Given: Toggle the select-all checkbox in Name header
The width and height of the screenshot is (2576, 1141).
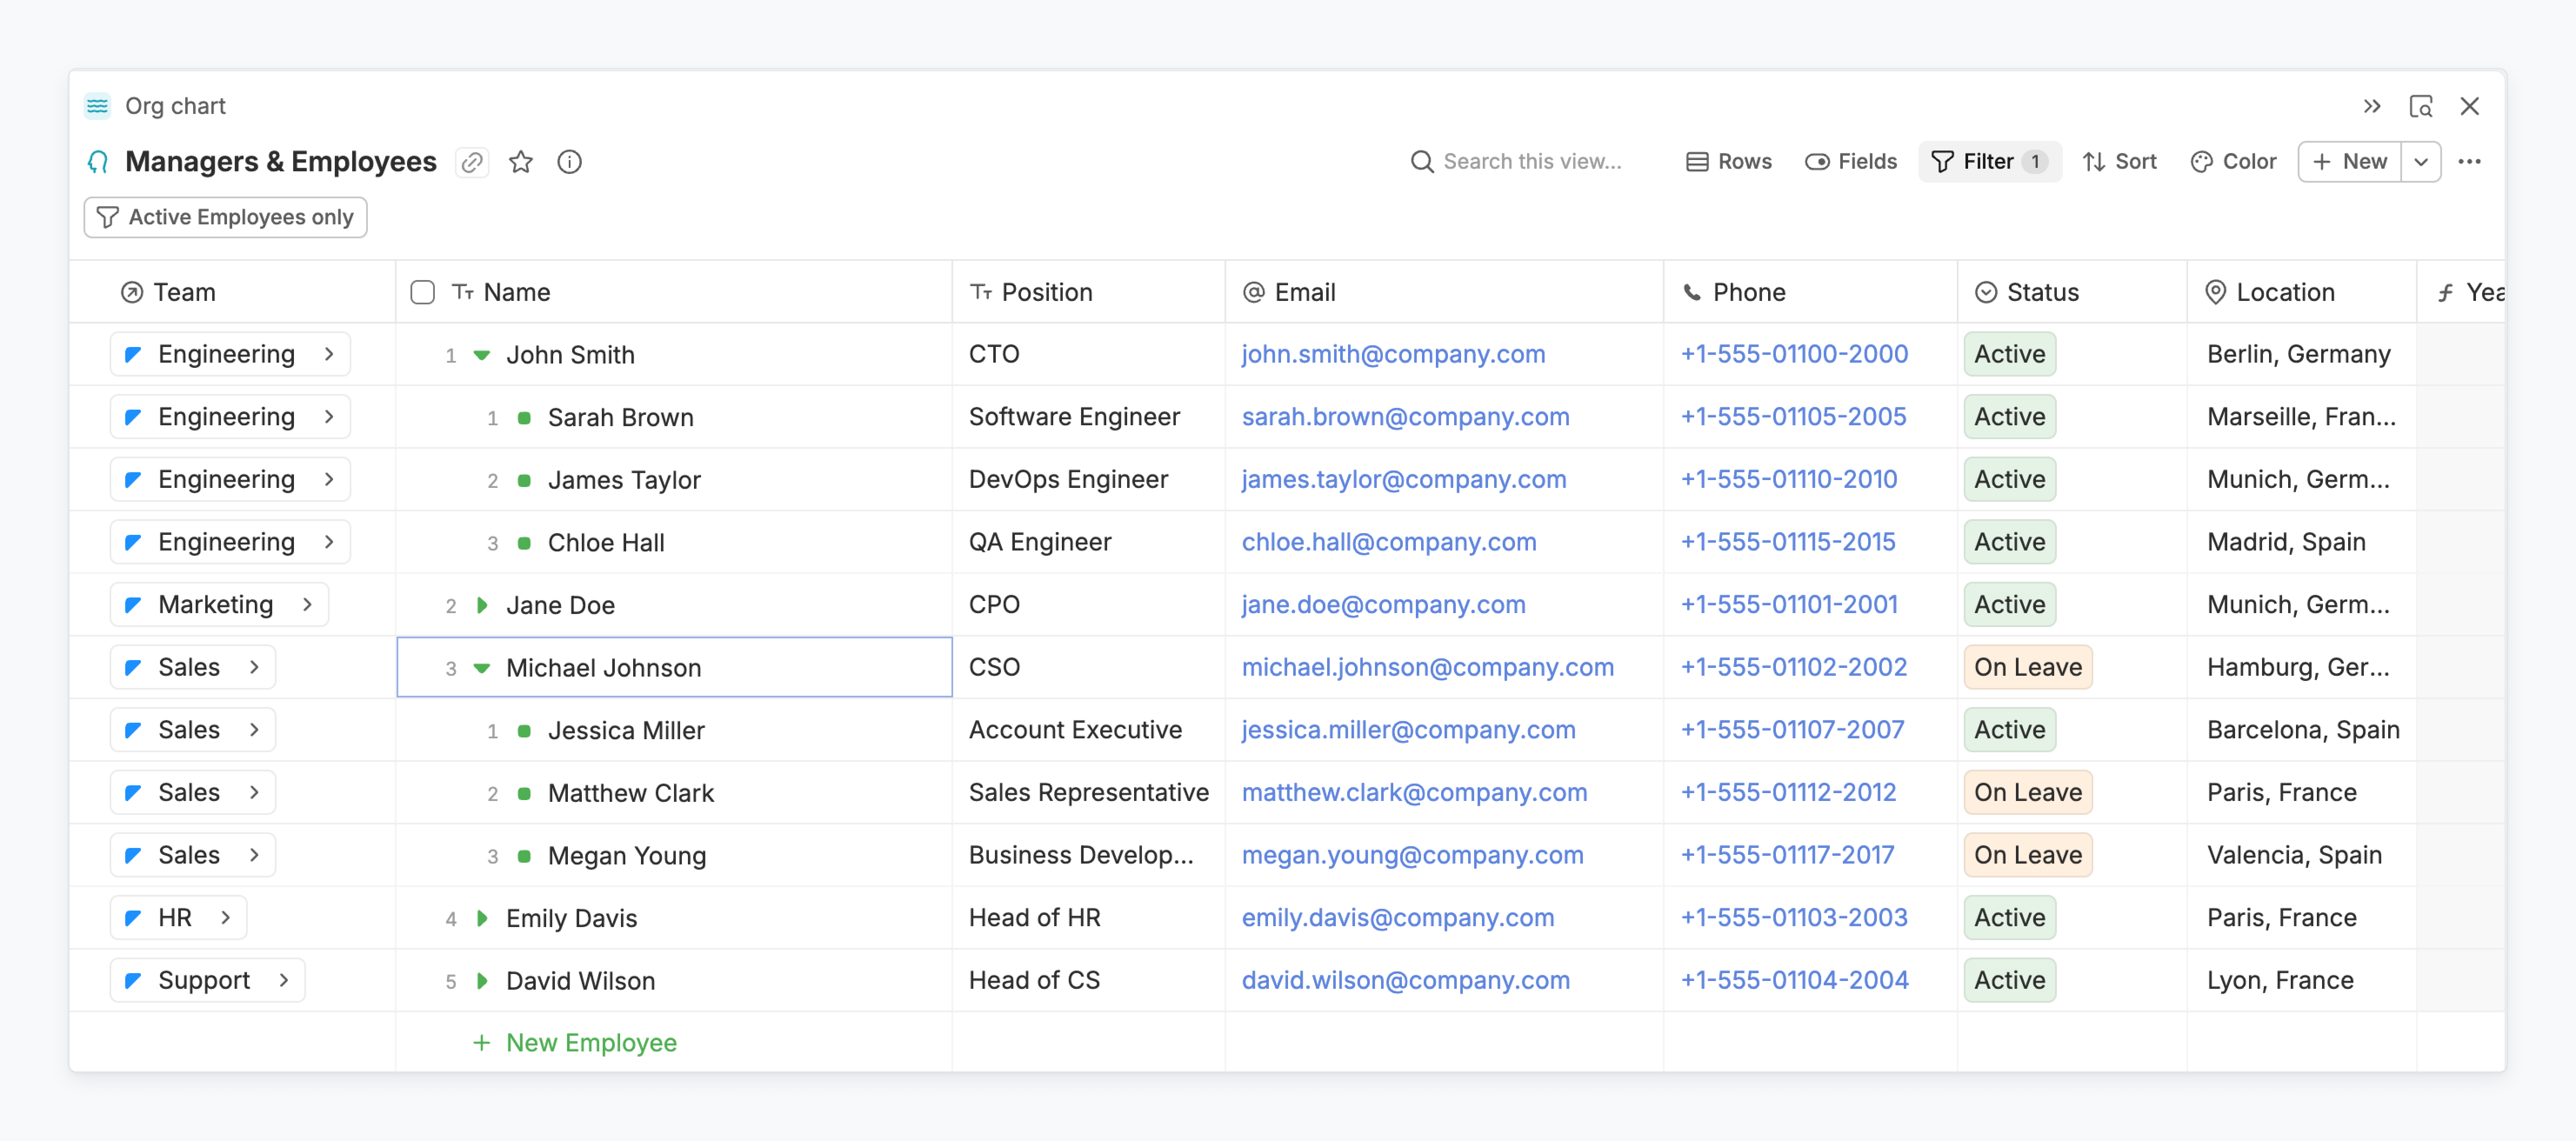Looking at the screenshot, I should (x=423, y=292).
